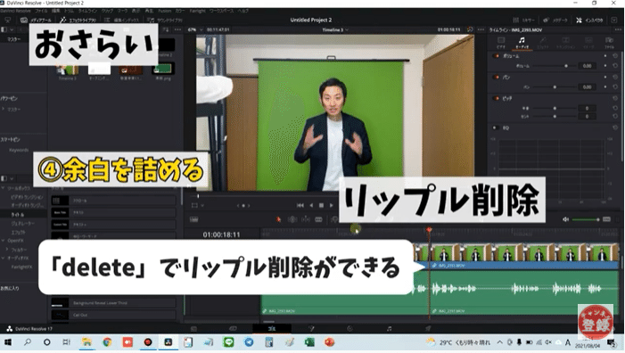The width and height of the screenshot is (625, 353).
Task: Stop viewer playback
Action: tap(321, 206)
